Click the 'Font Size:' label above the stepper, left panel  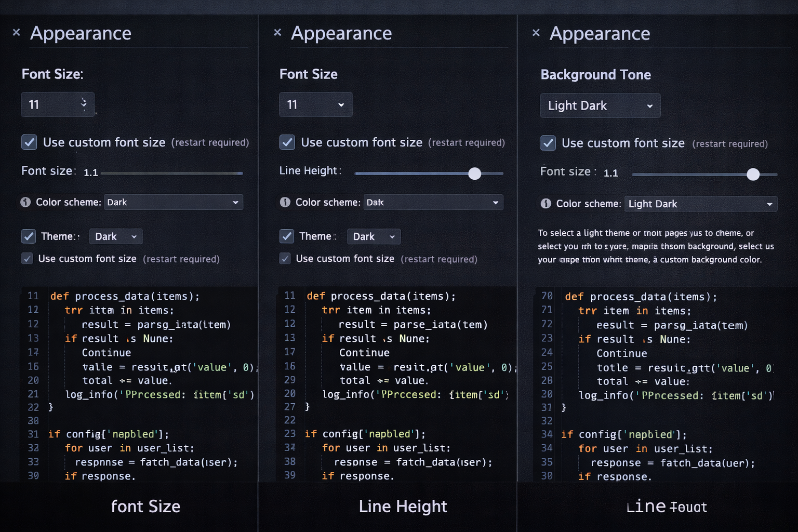pos(52,74)
